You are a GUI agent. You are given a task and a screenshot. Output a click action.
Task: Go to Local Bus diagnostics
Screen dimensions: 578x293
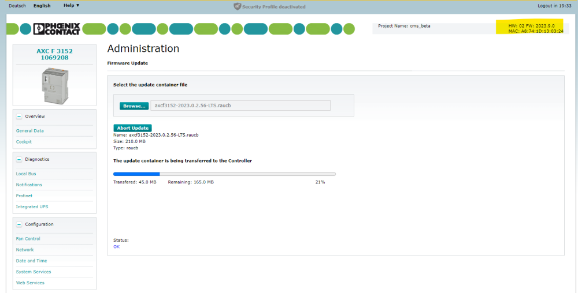pos(26,174)
